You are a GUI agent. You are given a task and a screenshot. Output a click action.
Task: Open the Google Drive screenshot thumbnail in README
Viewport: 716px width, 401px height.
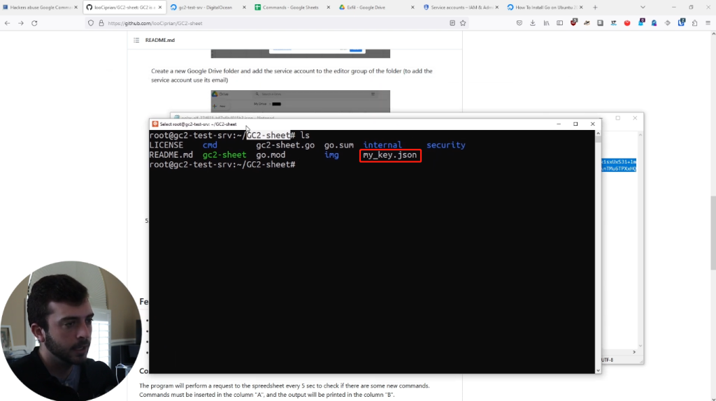point(301,101)
